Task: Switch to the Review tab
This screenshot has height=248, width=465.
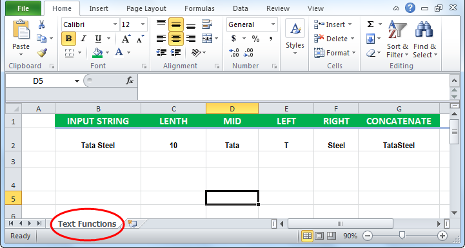Action: [278, 8]
